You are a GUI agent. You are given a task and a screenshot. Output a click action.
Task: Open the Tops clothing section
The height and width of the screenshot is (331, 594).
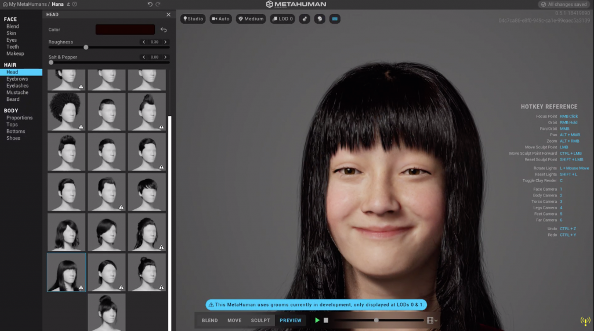click(x=12, y=125)
